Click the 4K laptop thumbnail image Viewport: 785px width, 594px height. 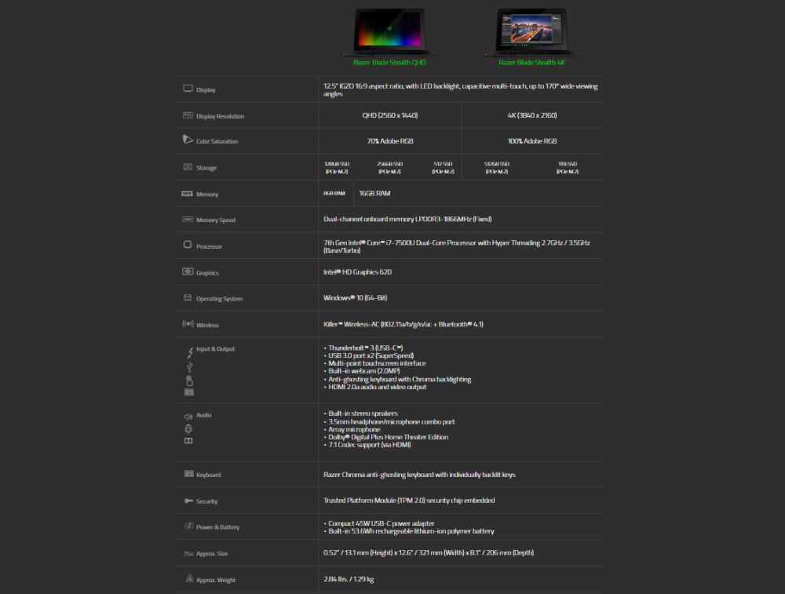(533, 30)
